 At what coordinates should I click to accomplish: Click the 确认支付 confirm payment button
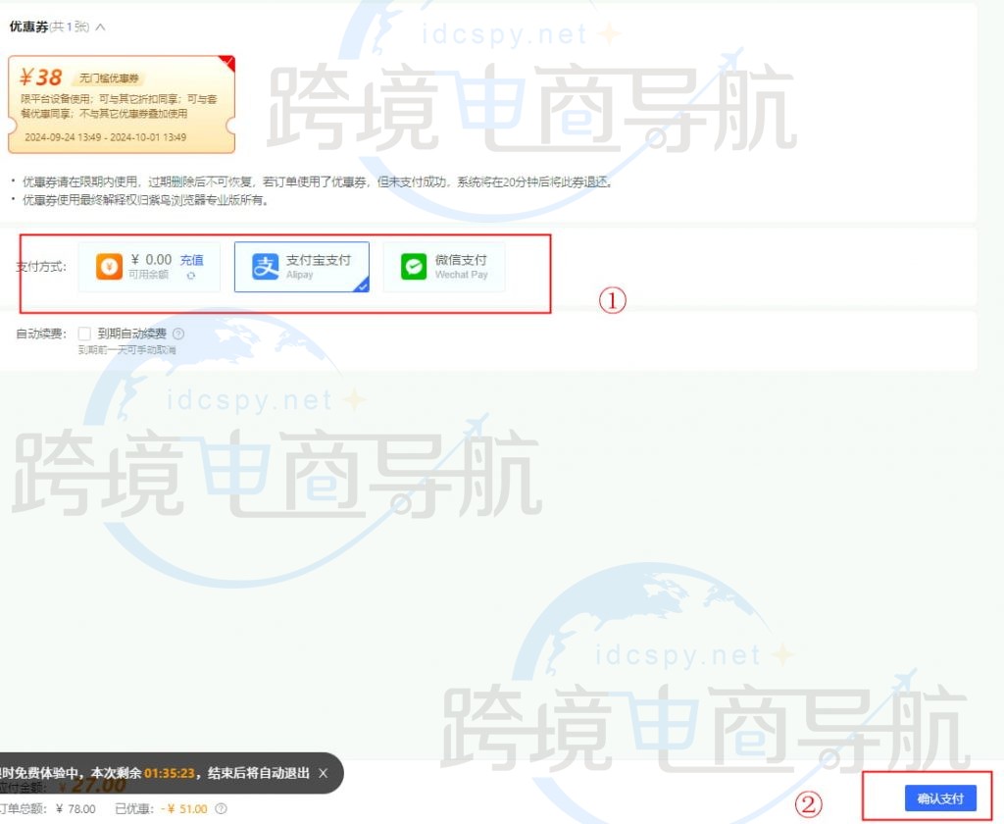coord(941,798)
